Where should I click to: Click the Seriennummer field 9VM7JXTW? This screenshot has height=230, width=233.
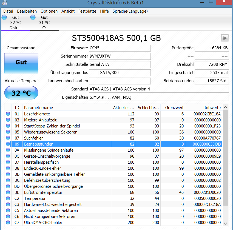coord(120,56)
